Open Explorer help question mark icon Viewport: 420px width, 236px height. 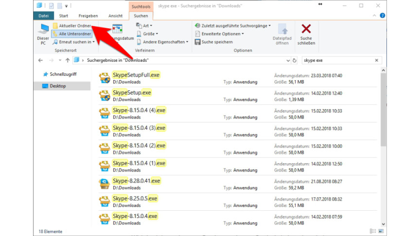click(383, 16)
